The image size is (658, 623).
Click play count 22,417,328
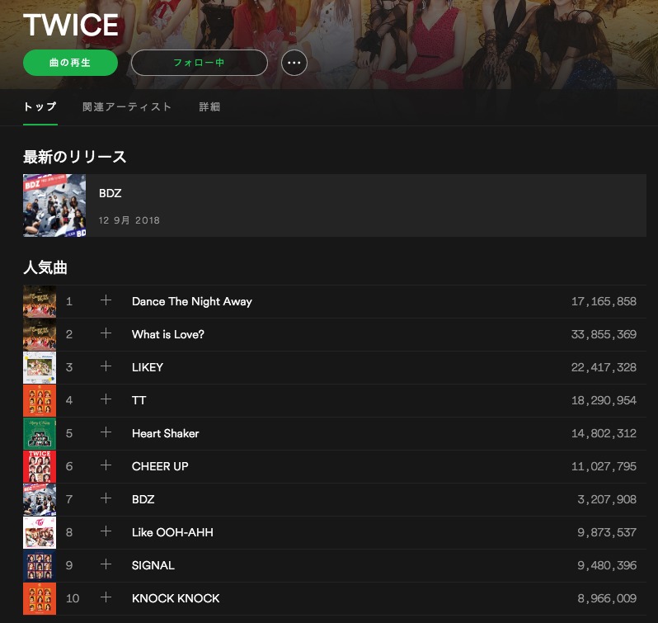point(604,368)
